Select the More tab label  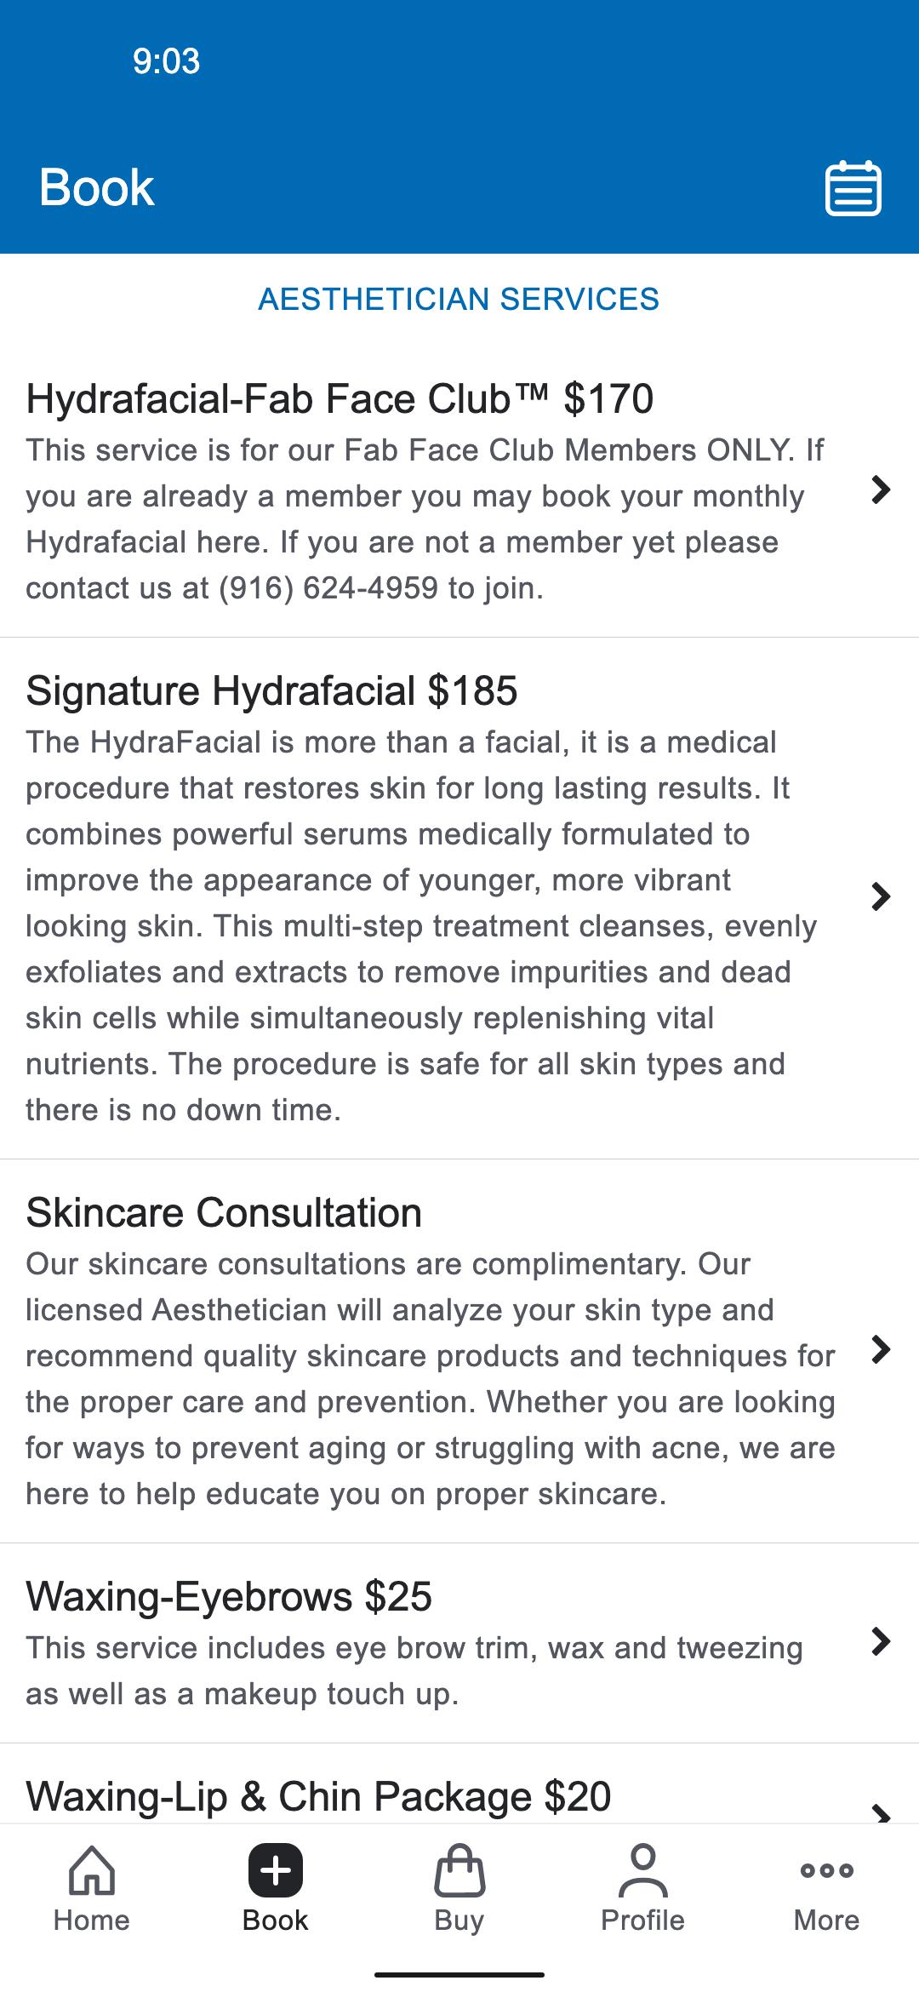pos(826,1920)
